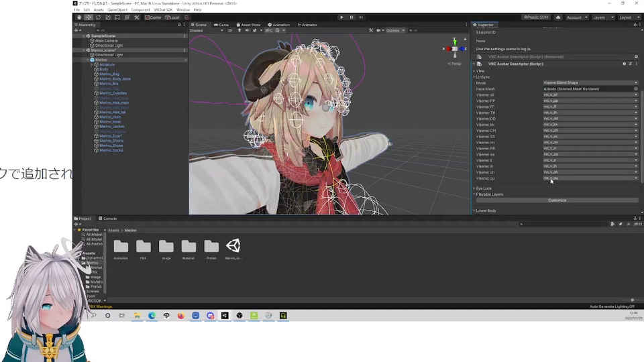Click the scene orientation gizmo
This screenshot has width=644, height=362.
(455, 49)
